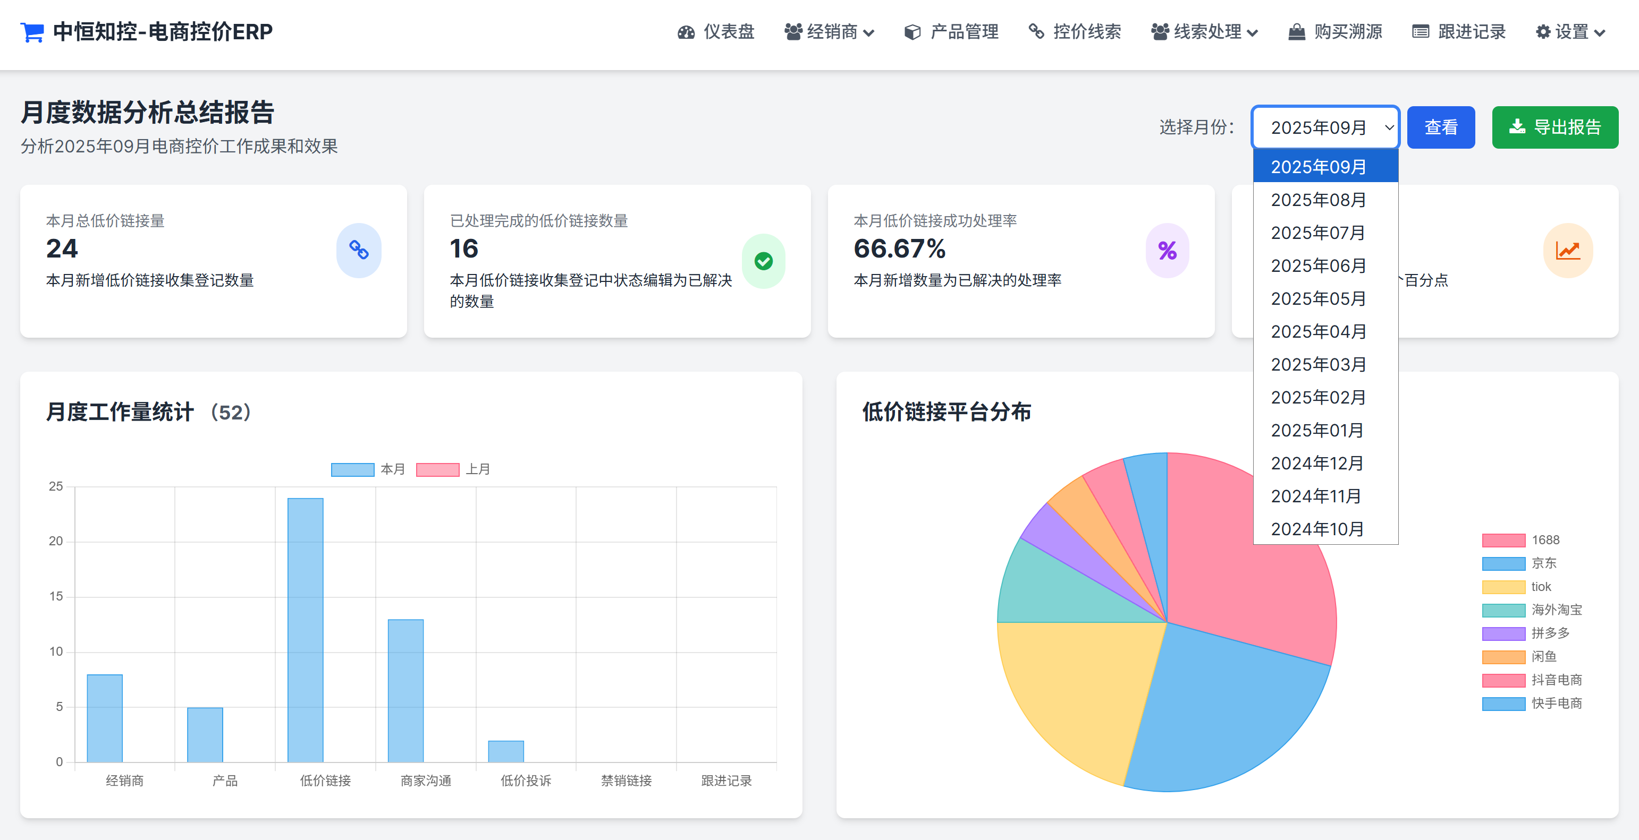The width and height of the screenshot is (1639, 840).
Task: Click the 产品管理 box icon
Action: click(x=912, y=31)
